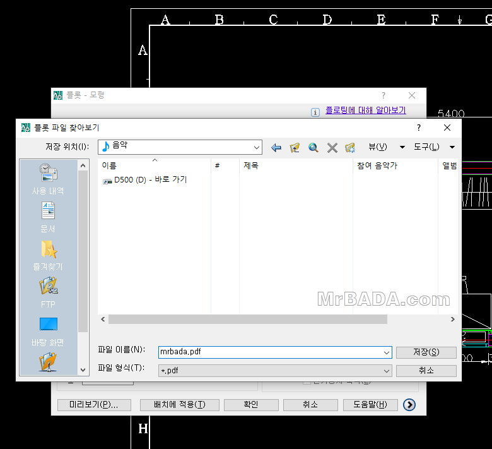Open the 저장 위치 음악 dropdown
492x449 pixels.
click(x=256, y=147)
